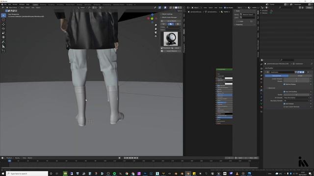The height and width of the screenshot is (176, 314).
Task: Click Go to Matlib button
Action: coord(171,21)
